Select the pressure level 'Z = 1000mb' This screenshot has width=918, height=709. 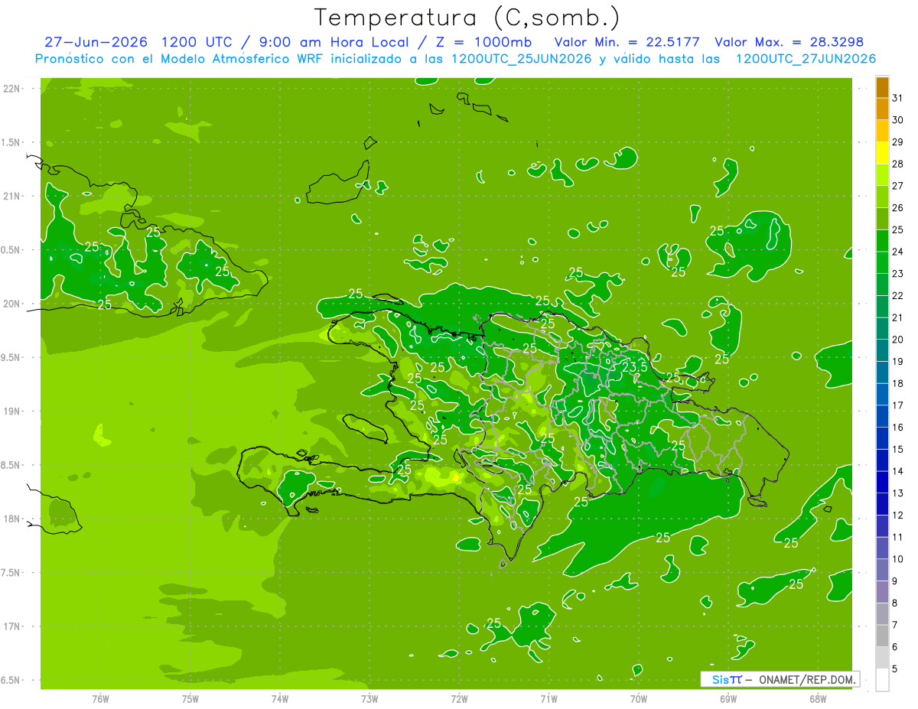pyautogui.click(x=483, y=42)
